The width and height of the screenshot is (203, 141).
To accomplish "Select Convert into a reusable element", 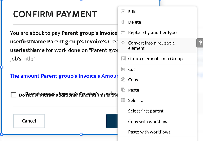I will tap(157, 45).
